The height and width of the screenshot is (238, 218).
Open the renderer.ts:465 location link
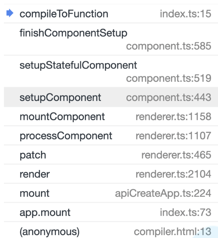point(176,155)
